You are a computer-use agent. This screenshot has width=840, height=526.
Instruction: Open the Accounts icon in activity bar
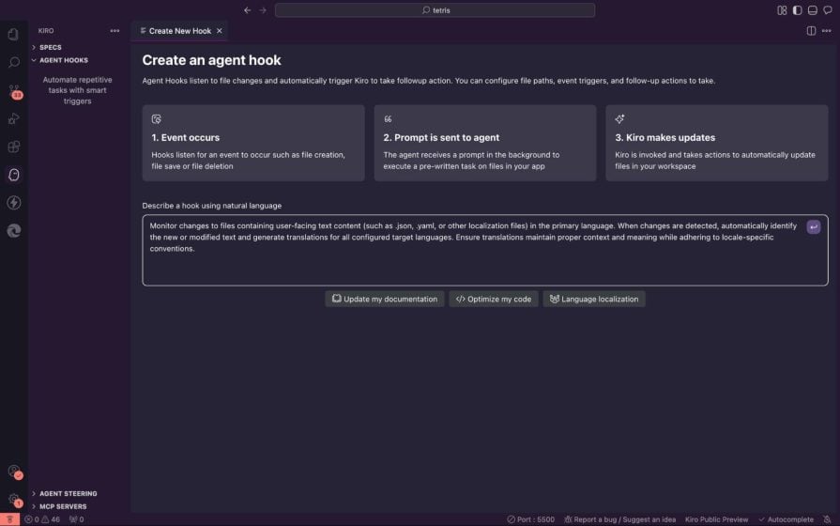14,472
